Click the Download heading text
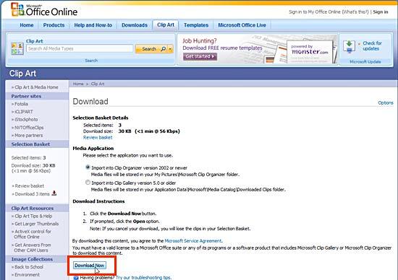The width and height of the screenshot is (398, 280). pos(90,102)
